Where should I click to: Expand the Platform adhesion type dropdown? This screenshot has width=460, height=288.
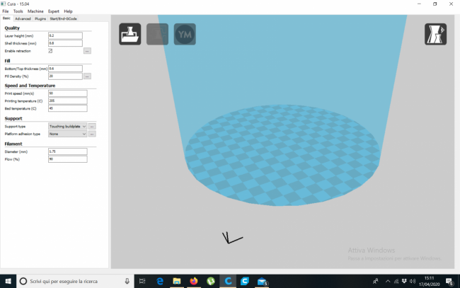pyautogui.click(x=67, y=134)
